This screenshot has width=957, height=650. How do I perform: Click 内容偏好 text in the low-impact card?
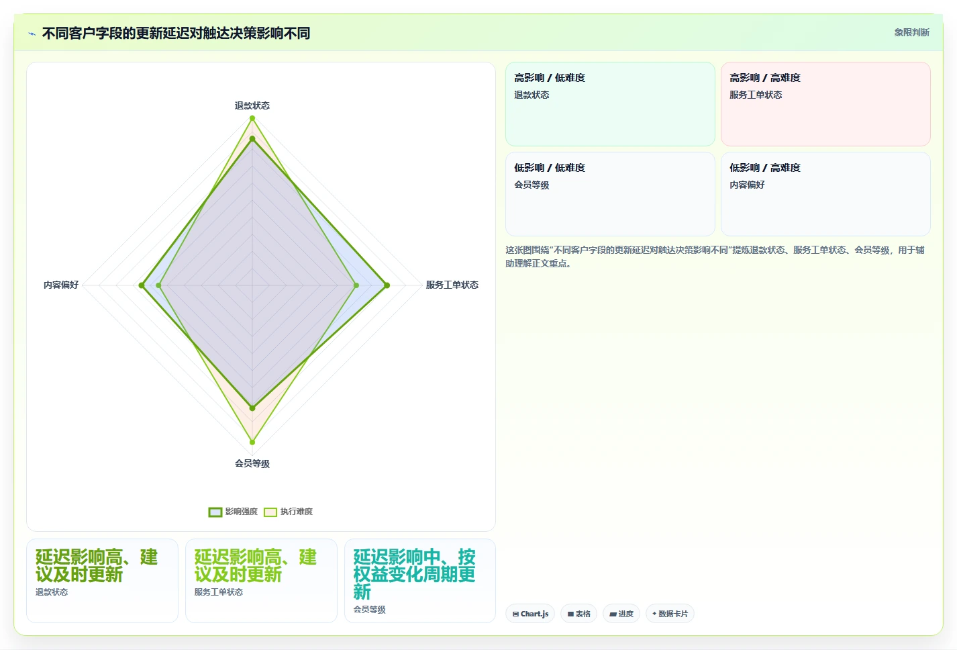click(x=747, y=185)
